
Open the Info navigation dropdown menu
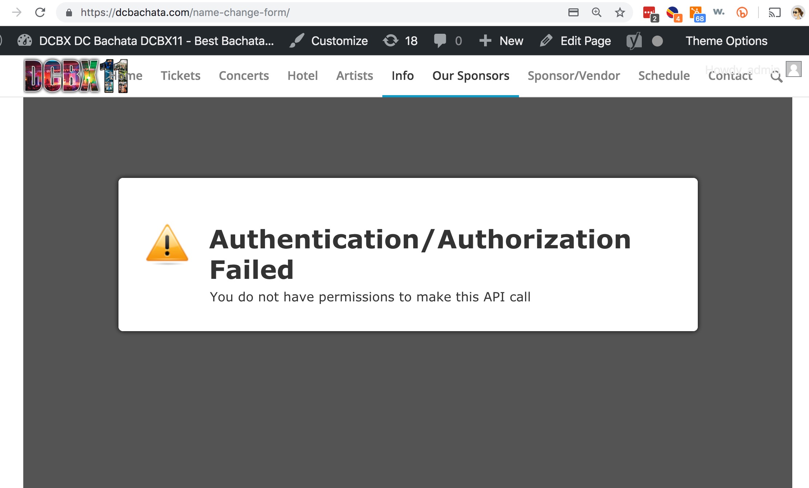click(x=403, y=76)
